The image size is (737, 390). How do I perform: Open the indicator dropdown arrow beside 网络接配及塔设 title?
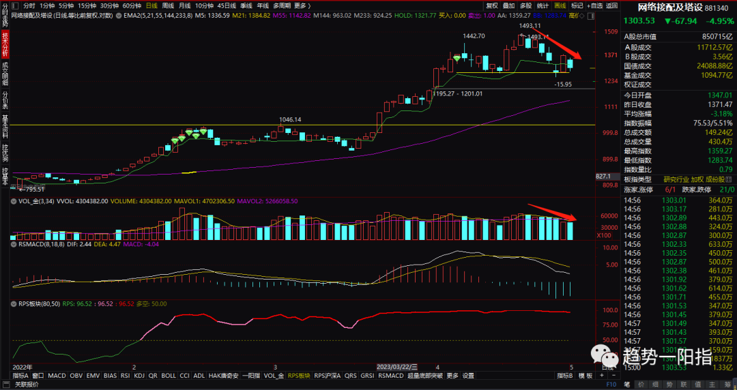(x=119, y=16)
